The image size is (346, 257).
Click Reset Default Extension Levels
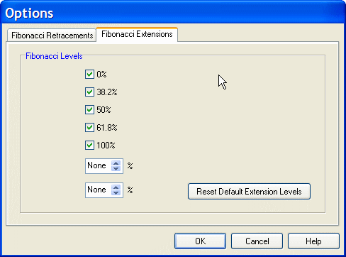point(249,191)
